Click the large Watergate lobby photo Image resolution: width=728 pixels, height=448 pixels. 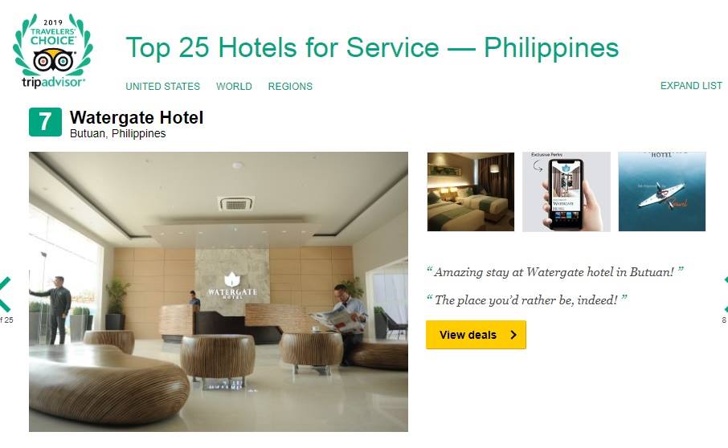(219, 291)
